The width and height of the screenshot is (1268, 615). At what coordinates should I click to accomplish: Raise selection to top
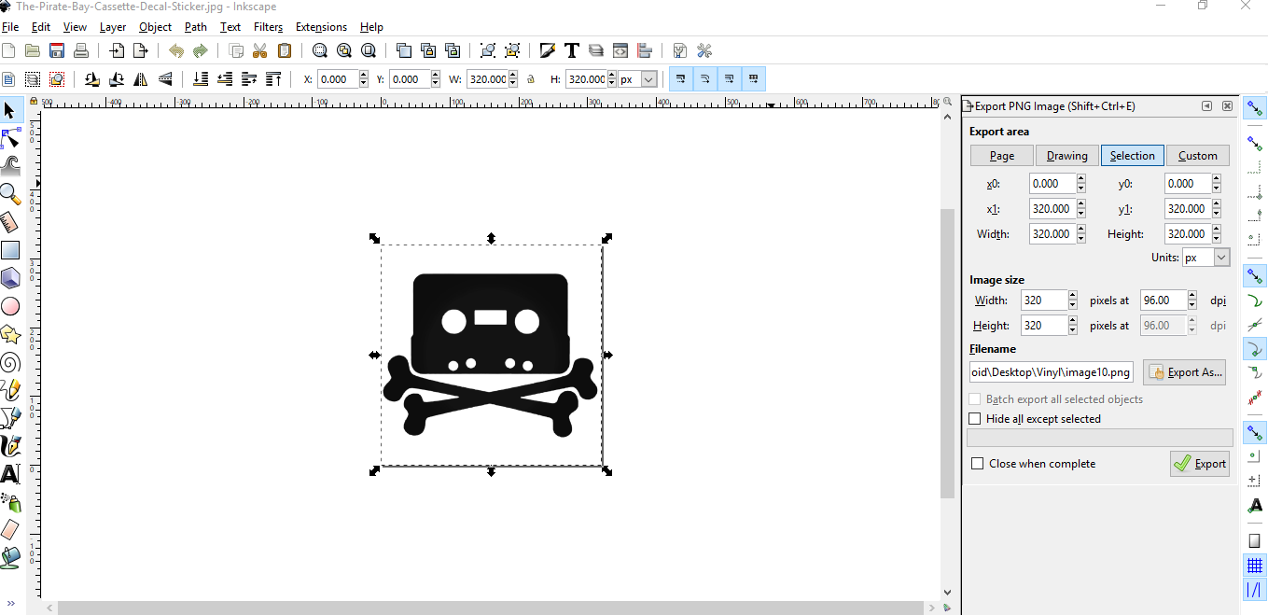pyautogui.click(x=274, y=79)
